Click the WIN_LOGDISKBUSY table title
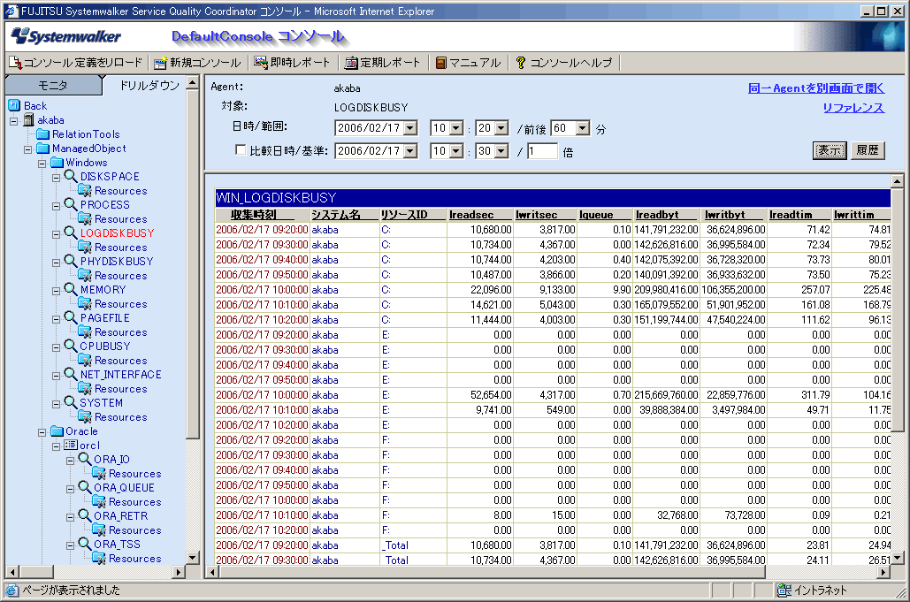The width and height of the screenshot is (910, 602). tap(276, 198)
